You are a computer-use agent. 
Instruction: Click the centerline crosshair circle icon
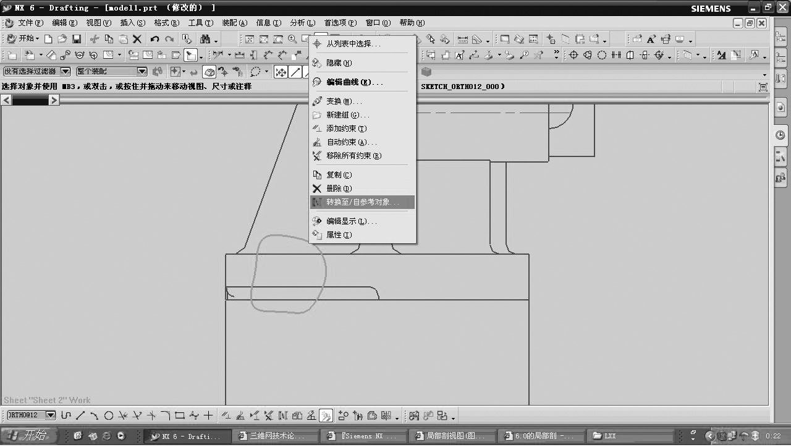[573, 55]
